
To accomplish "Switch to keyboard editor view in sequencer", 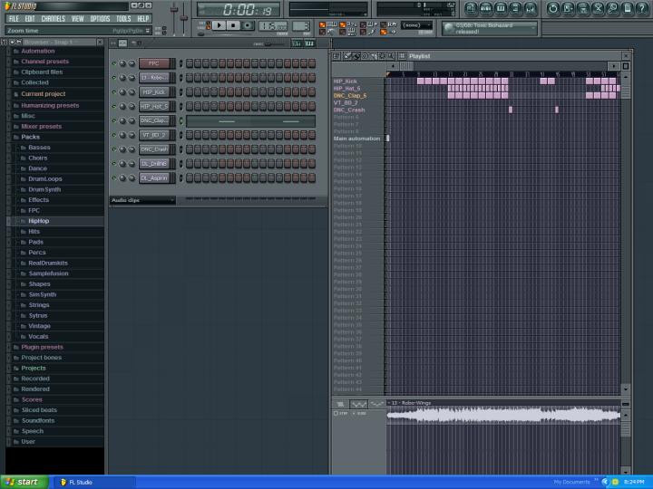I will (x=309, y=43).
